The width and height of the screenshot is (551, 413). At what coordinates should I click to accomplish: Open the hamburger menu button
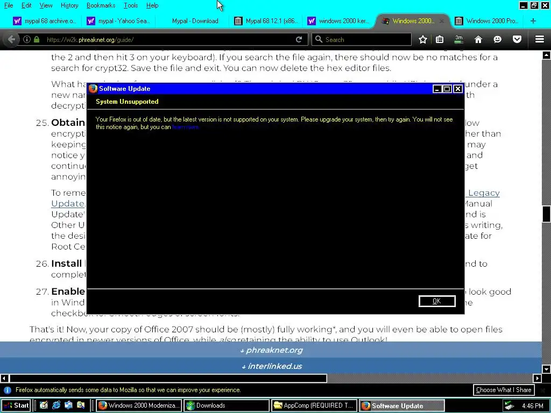pyautogui.click(x=540, y=39)
